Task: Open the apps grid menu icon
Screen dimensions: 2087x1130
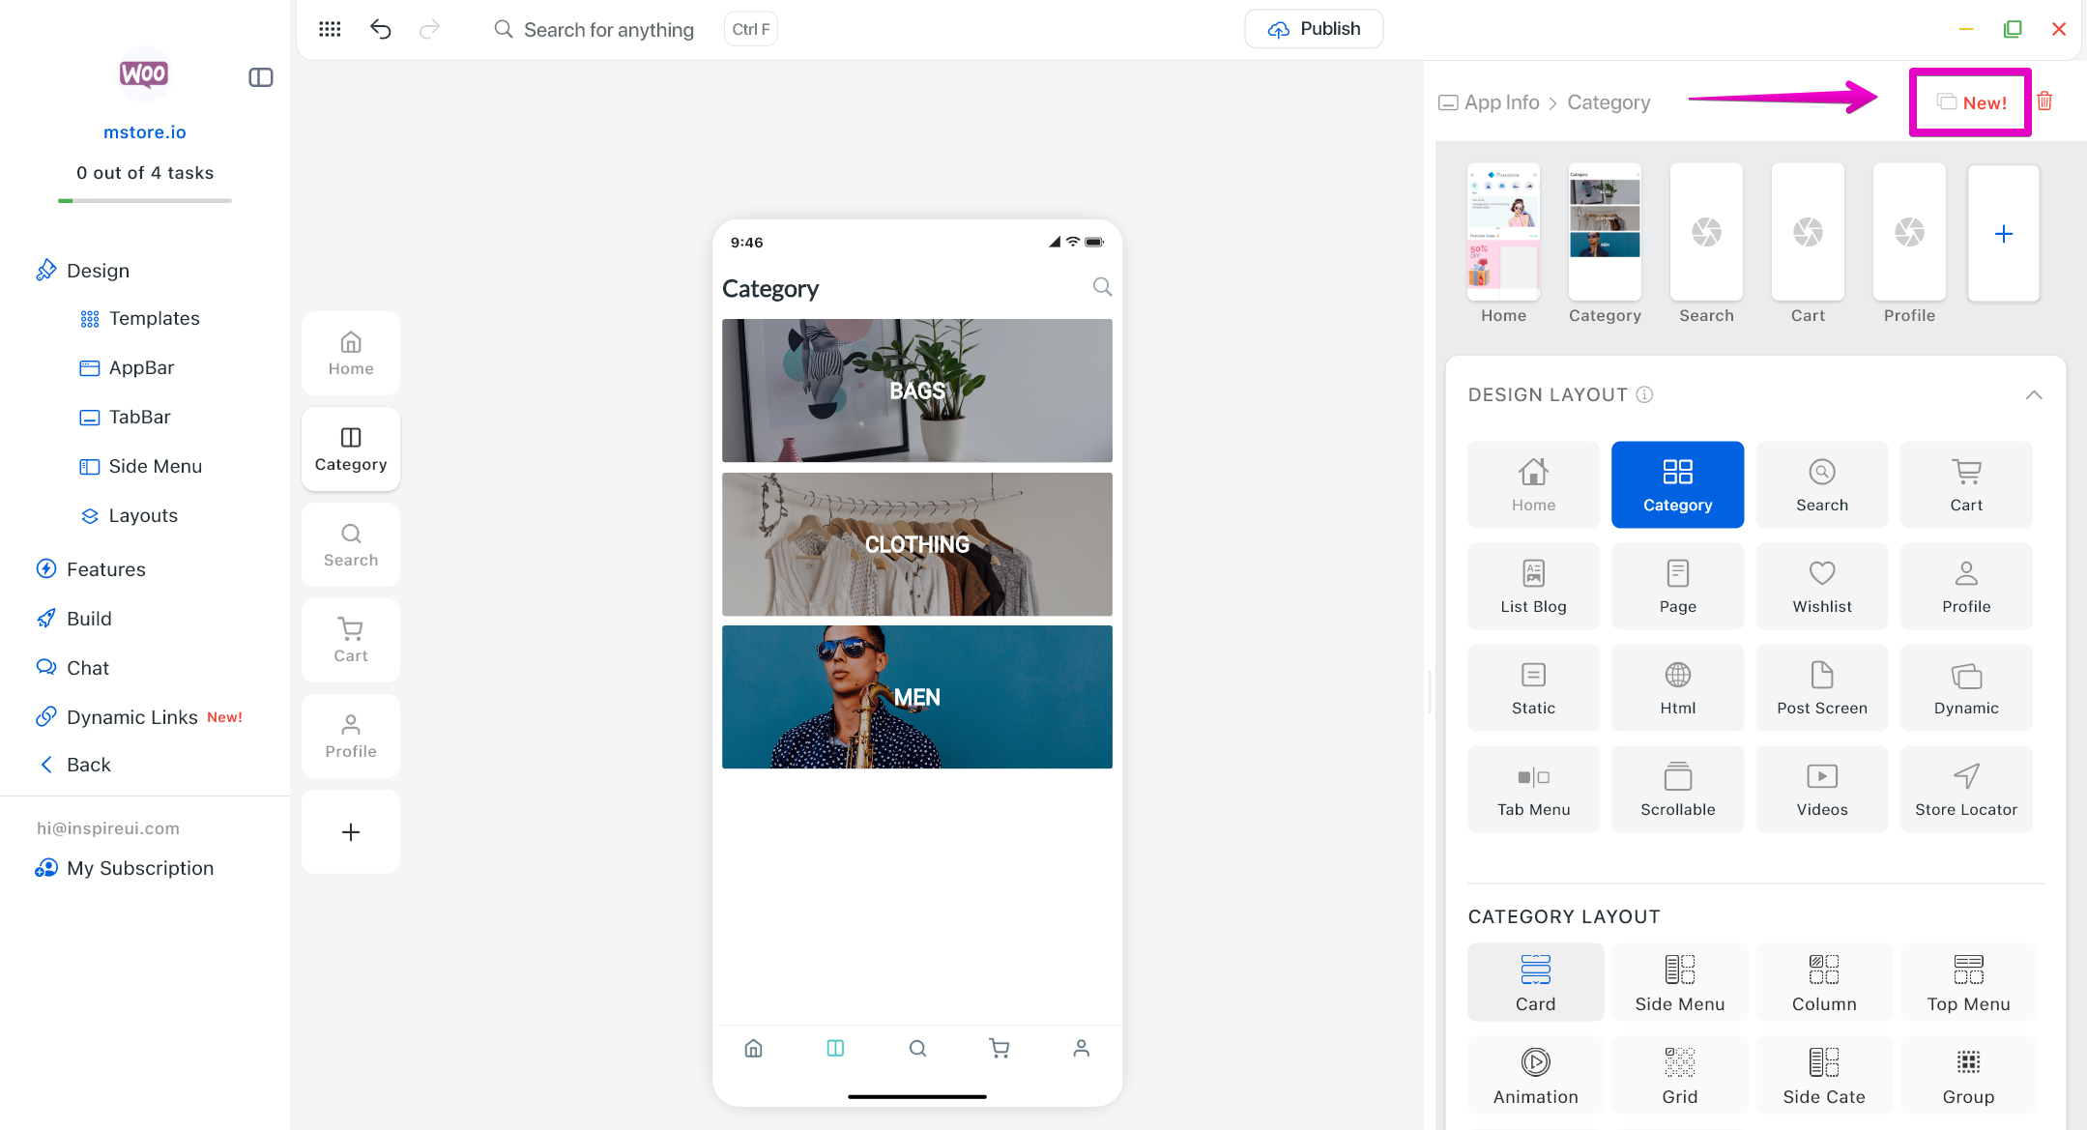Action: (x=330, y=29)
